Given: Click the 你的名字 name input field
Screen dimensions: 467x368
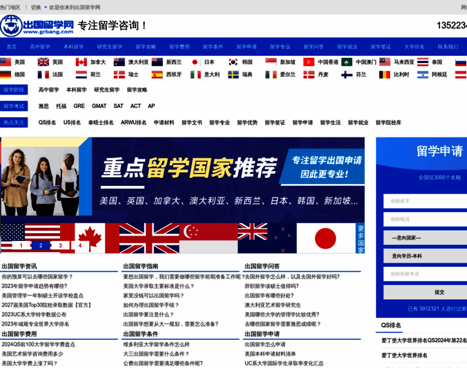Looking at the screenshot, I should (x=425, y=201).
